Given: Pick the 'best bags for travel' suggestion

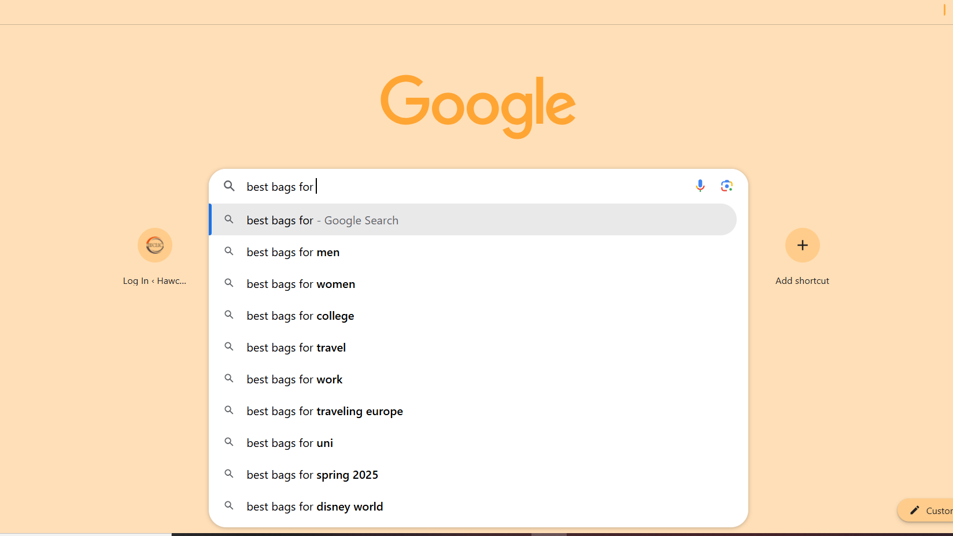Looking at the screenshot, I should [x=473, y=348].
